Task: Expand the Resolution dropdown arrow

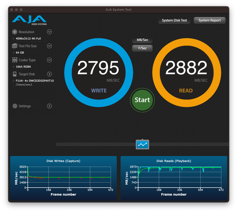Action: coord(49,32)
